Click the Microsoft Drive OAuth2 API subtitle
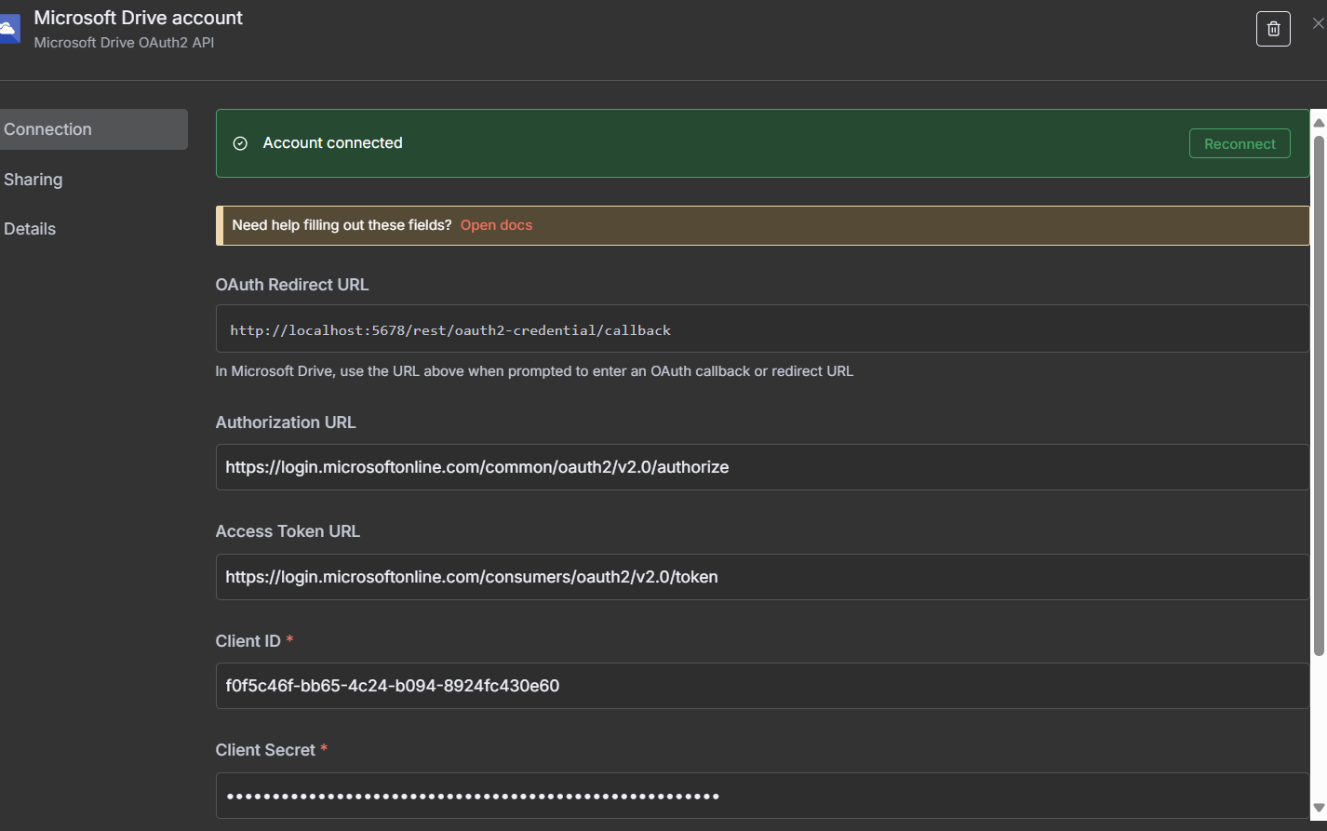The height and width of the screenshot is (831, 1327). [124, 43]
